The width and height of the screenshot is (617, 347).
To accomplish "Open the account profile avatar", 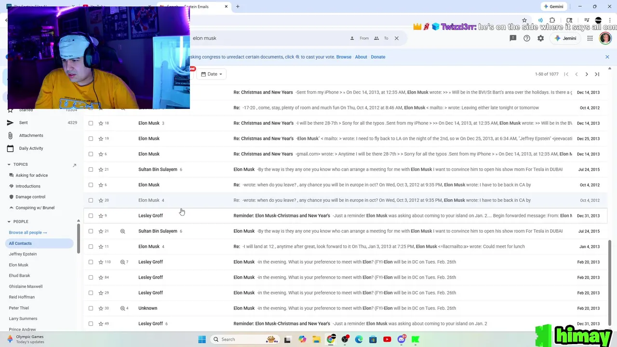I will (605, 38).
